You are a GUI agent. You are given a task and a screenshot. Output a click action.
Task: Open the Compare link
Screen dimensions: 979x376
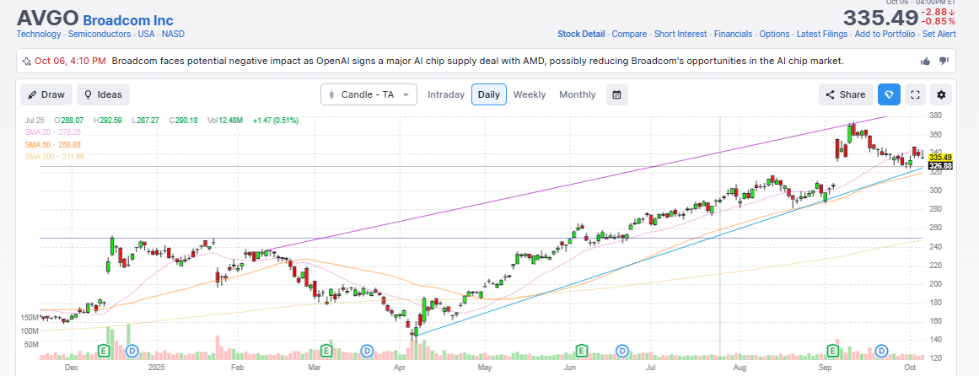pyautogui.click(x=629, y=35)
